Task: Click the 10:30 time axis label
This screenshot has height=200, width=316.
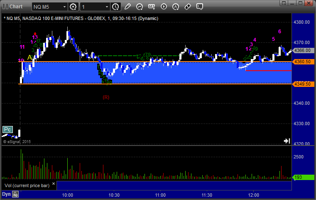Action: (x=114, y=195)
